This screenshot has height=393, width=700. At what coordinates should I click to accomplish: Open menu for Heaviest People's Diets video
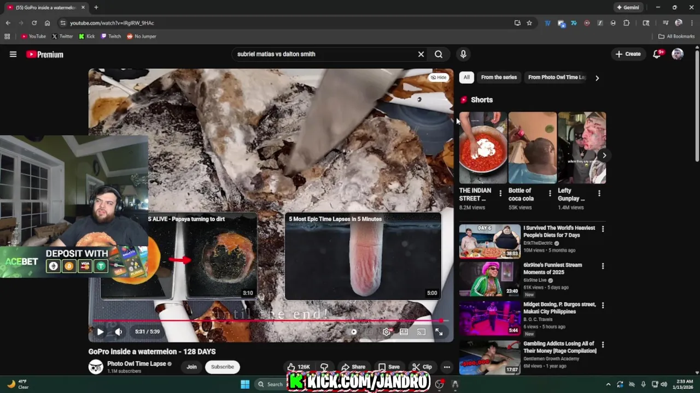point(603,229)
